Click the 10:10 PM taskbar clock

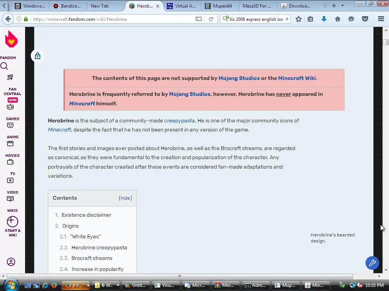374,285
